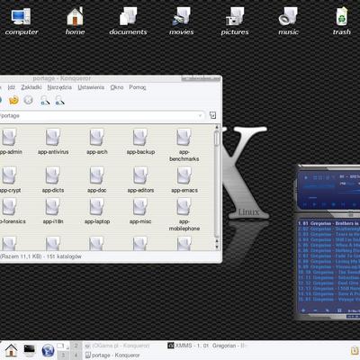Click the first magnifier zoom icon in Konqueror

45,100
